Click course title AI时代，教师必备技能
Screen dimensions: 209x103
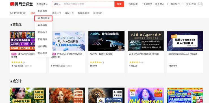101,54
